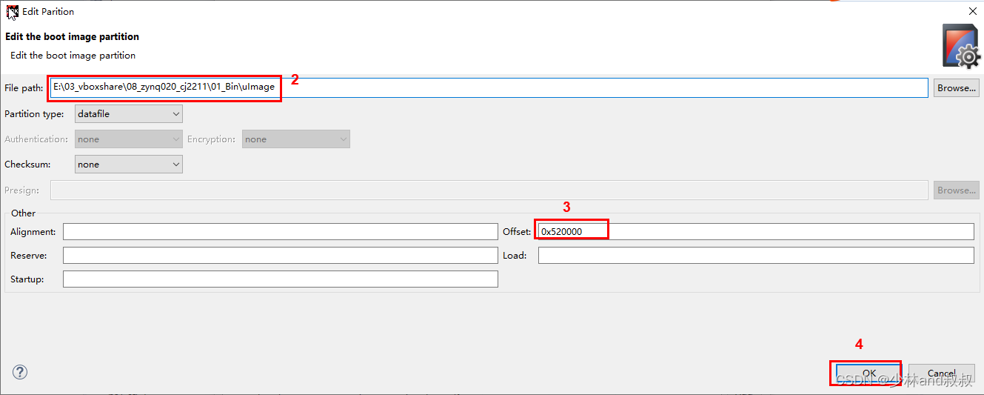Click the Presign input field
Viewport: 984px width, 395px height.
(x=489, y=190)
